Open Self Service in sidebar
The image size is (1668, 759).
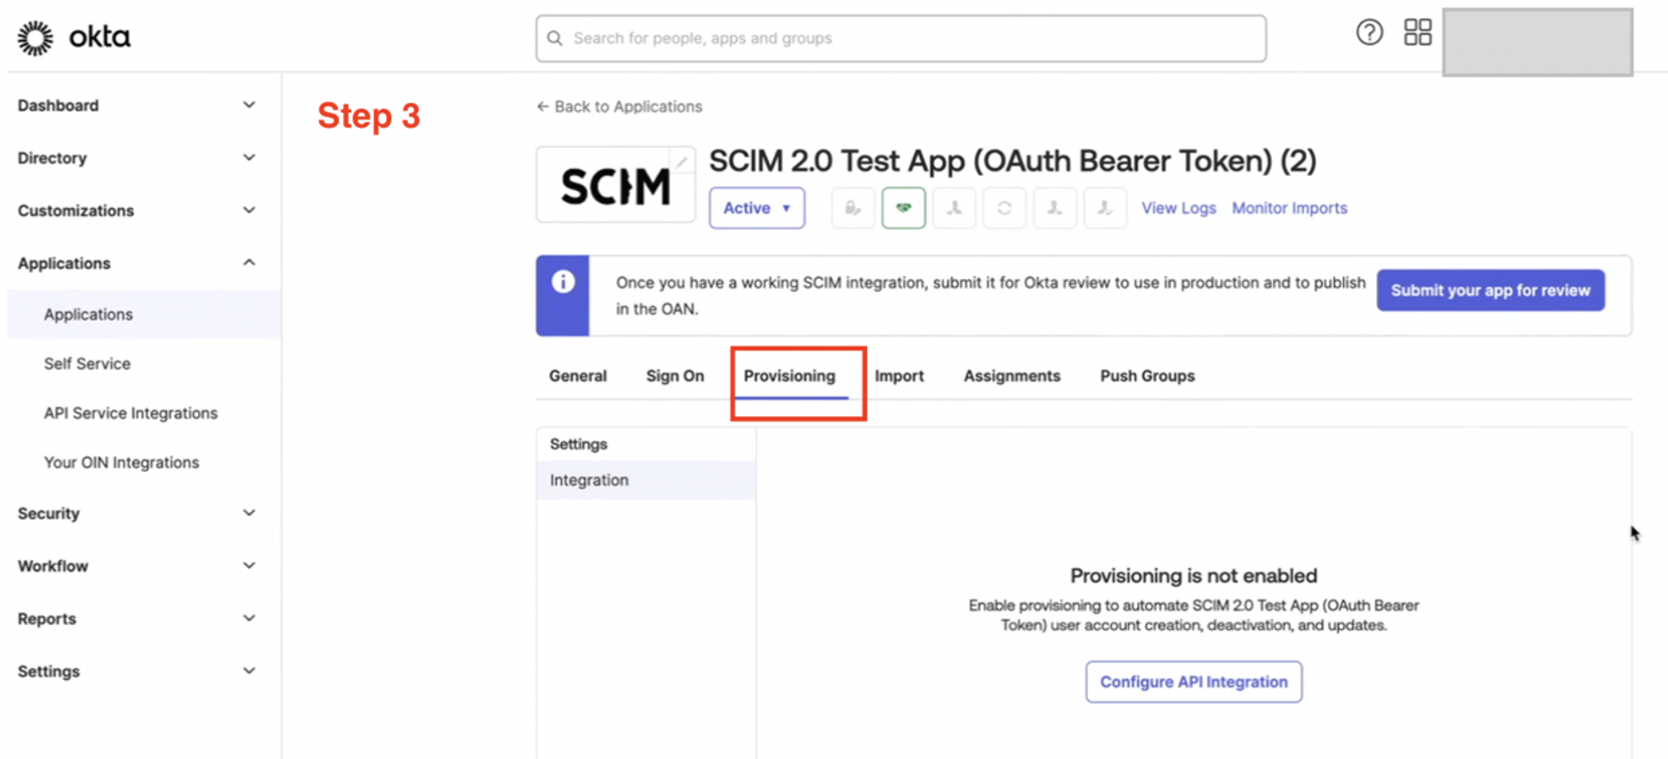pyautogui.click(x=87, y=364)
